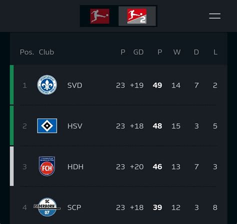Click the SV Darmstadt club crest

47,85
